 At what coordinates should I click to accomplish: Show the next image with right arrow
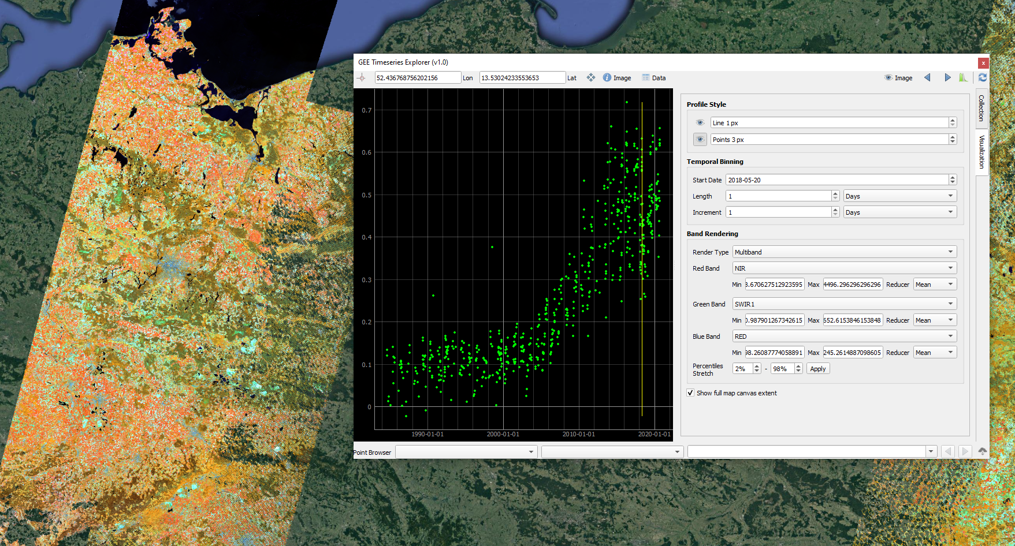pos(947,77)
